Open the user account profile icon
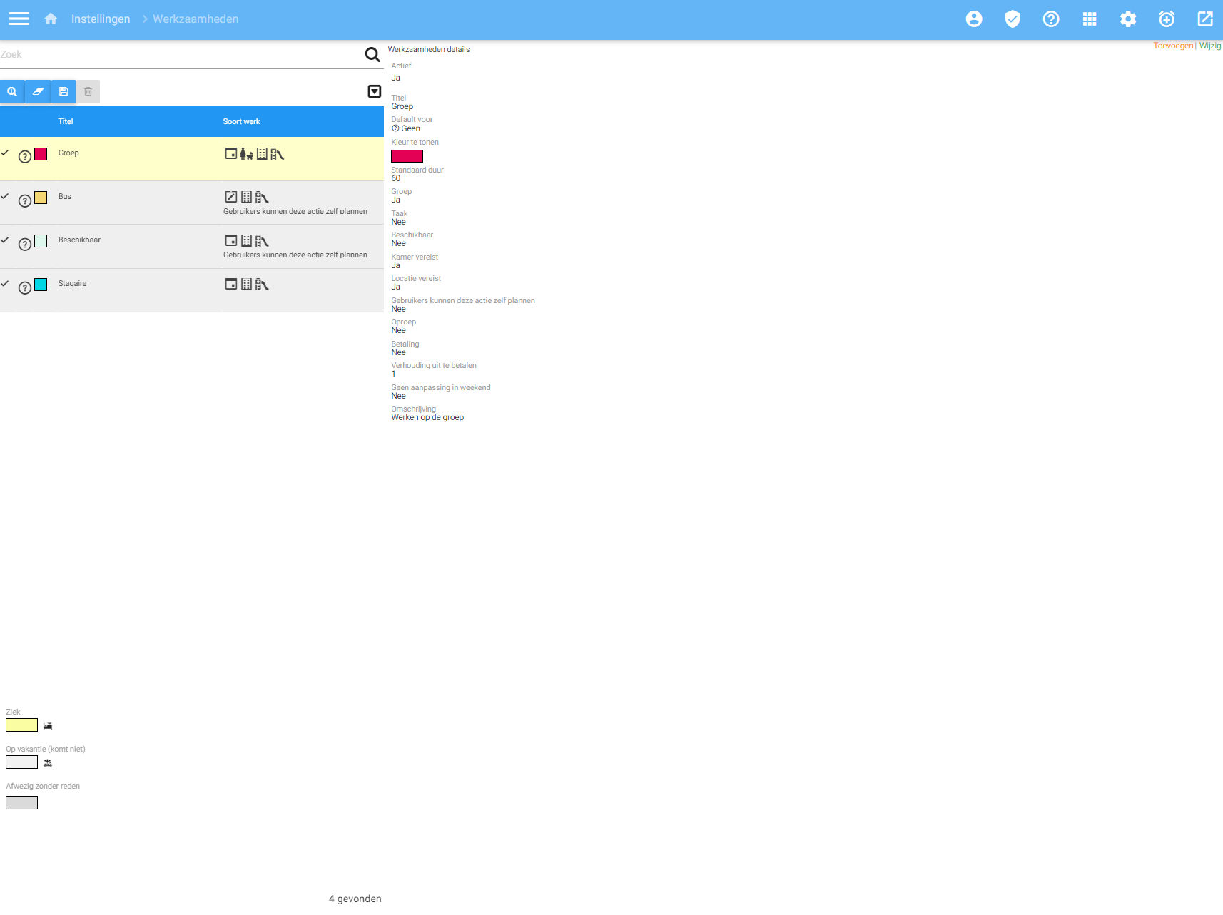 pos(974,19)
